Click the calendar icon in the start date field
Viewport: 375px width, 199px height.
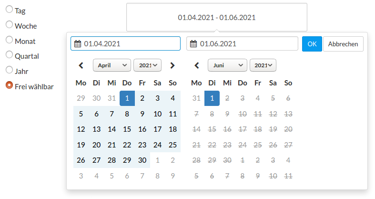point(78,44)
